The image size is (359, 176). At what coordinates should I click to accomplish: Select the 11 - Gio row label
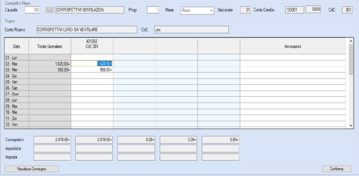coord(17,119)
